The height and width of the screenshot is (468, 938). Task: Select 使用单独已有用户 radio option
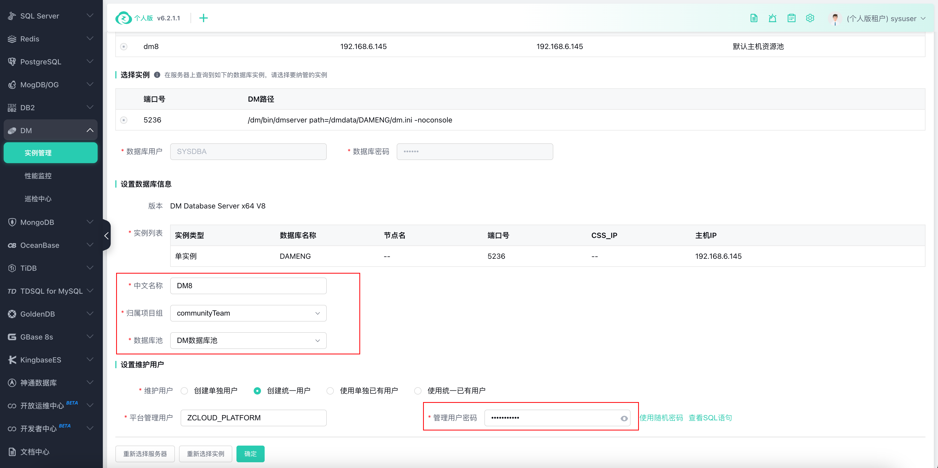[330, 391]
